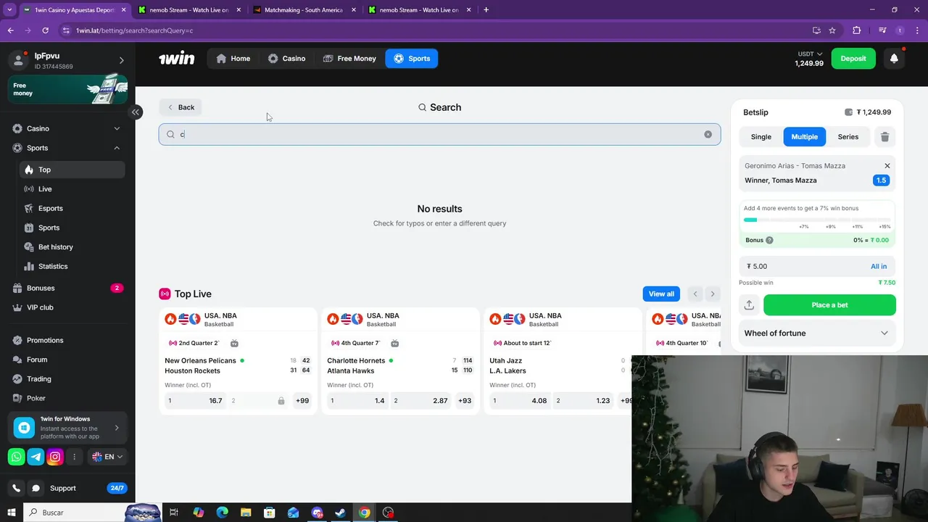This screenshot has width=928, height=522.
Task: Edit the 5.00 stake amount field
Action: (805, 267)
